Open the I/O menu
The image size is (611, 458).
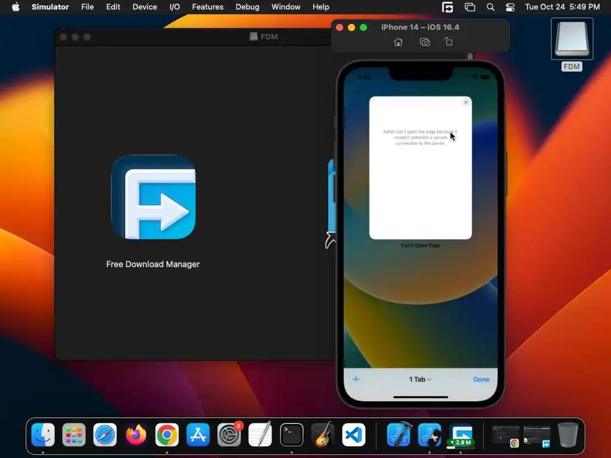point(175,7)
